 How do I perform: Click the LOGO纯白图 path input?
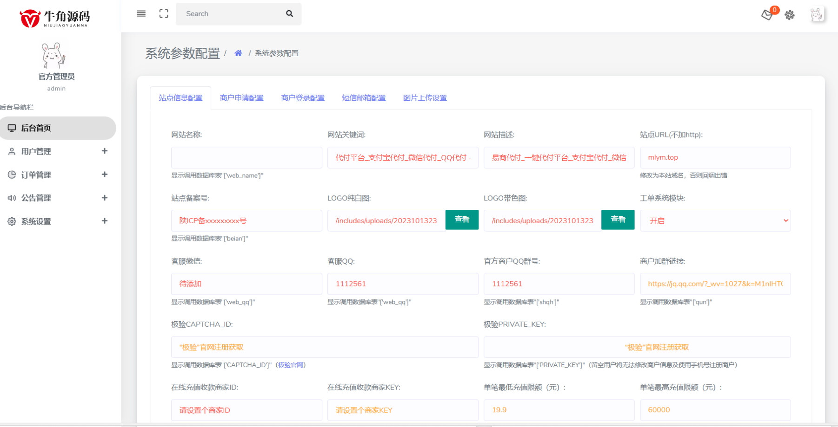(x=386, y=221)
